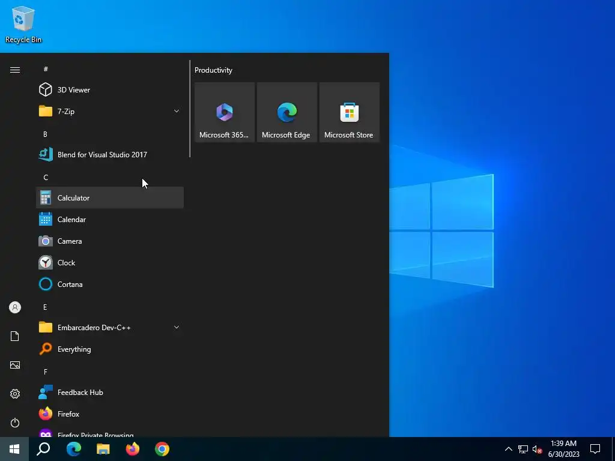Open Documents from Start sidebar
Screen dimensions: 615x461
15,336
